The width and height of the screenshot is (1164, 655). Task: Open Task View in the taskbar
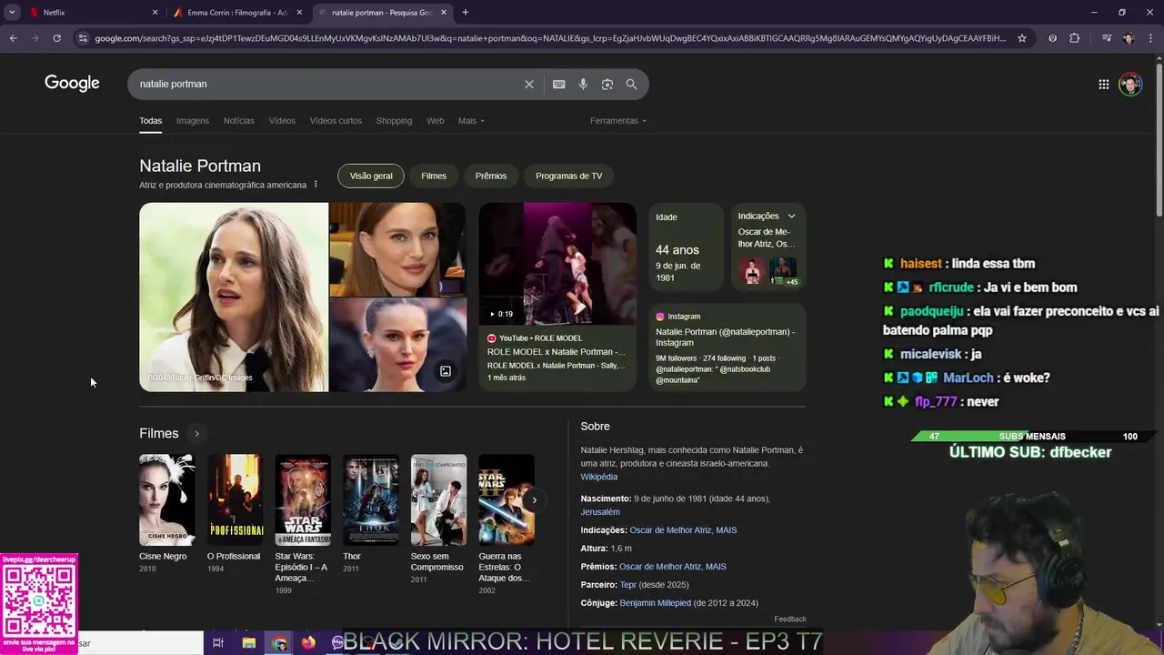(218, 643)
